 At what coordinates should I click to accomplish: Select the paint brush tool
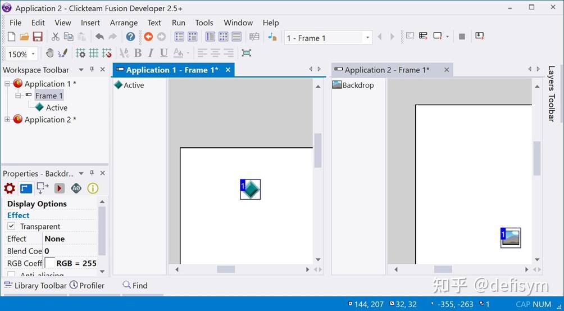tap(62, 53)
